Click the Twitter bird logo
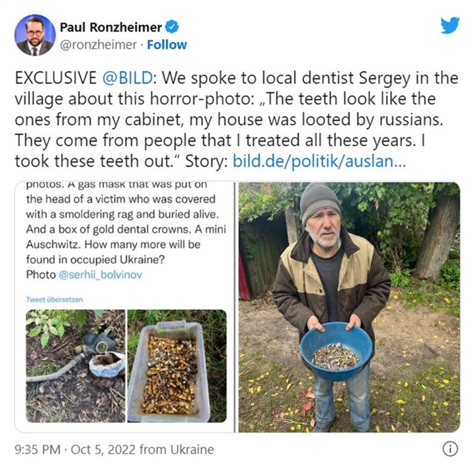The image size is (474, 468). (x=450, y=25)
